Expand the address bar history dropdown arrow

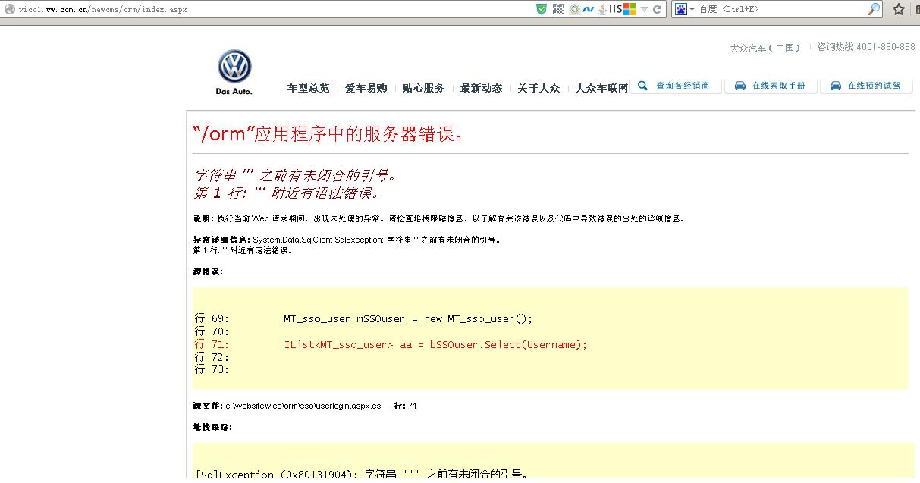pyautogui.click(x=645, y=9)
